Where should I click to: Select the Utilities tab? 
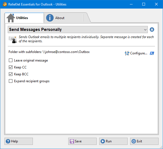pyautogui.click(x=24, y=18)
